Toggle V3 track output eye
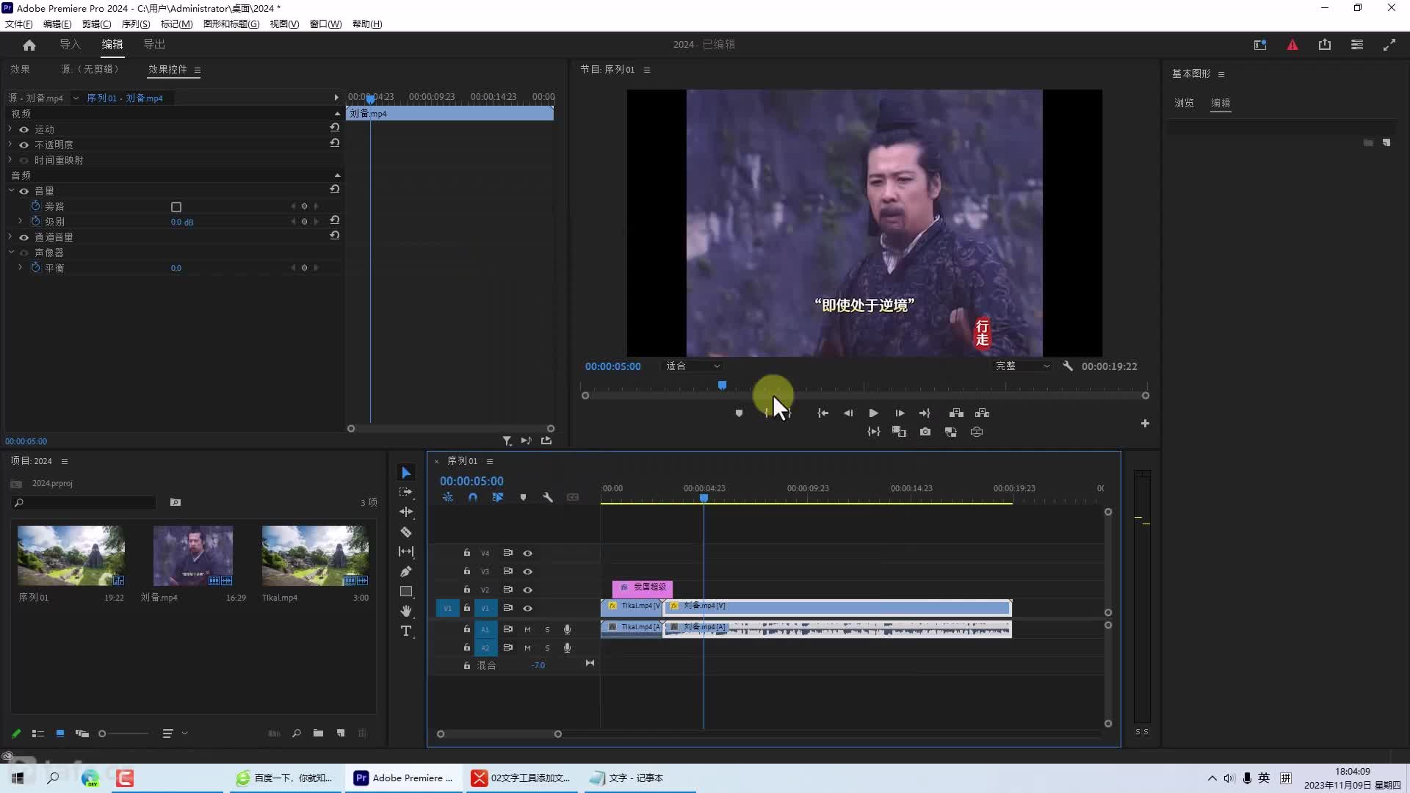This screenshot has width=1410, height=793. (527, 571)
